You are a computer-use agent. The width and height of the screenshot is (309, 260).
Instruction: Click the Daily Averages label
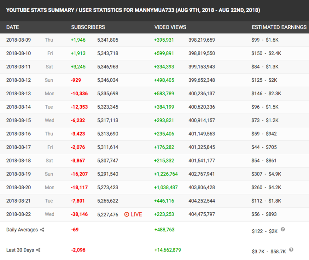[x=22, y=230]
